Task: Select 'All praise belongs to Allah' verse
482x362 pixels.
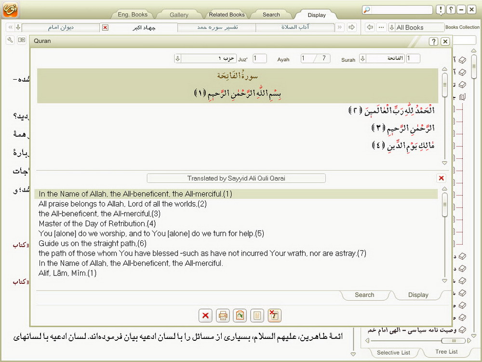Action: click(x=122, y=204)
